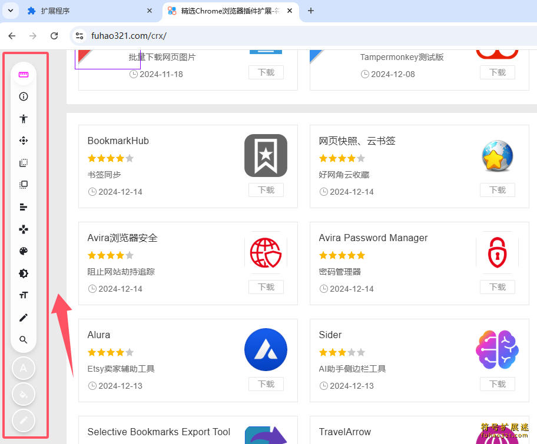Image resolution: width=537 pixels, height=444 pixels.
Task: Select the Accessibility figure tool
Action: click(24, 119)
